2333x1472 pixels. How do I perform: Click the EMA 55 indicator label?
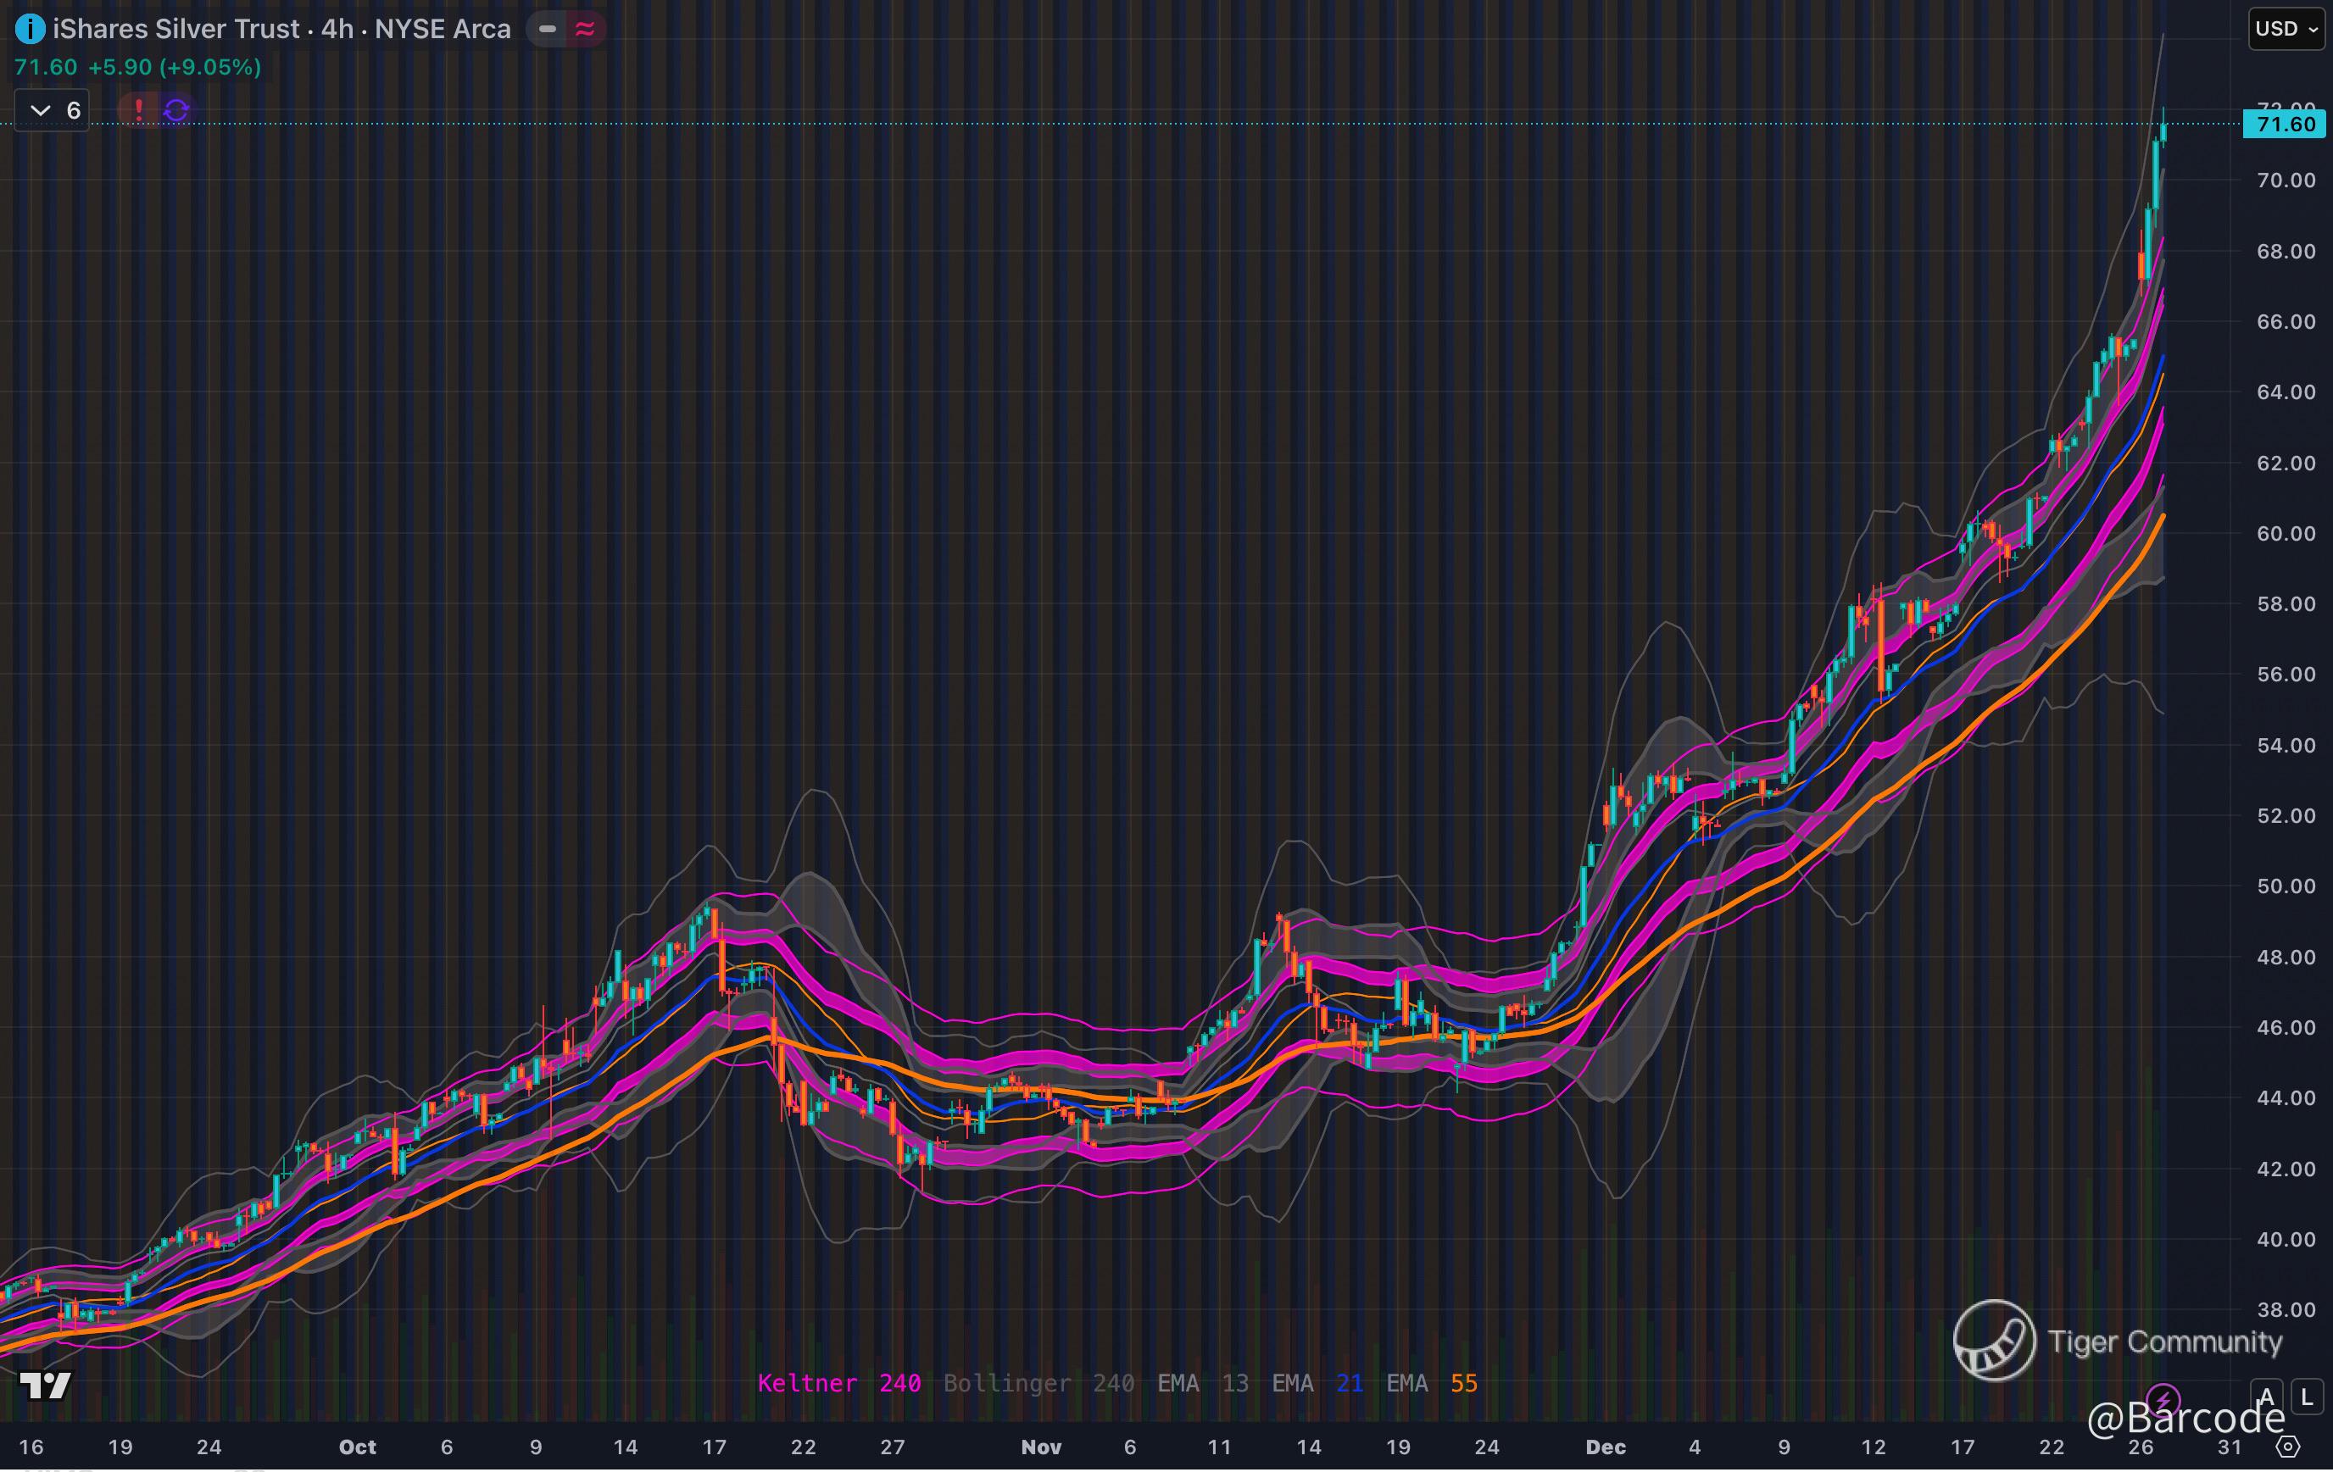point(1431,1383)
